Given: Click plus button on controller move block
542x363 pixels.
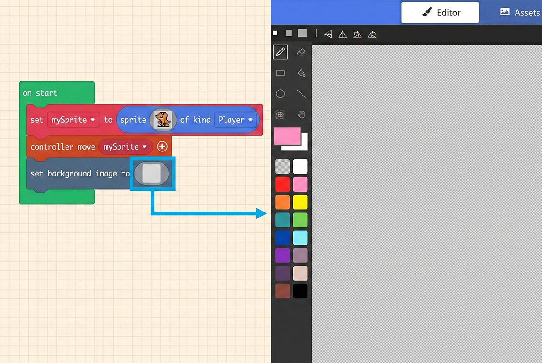Looking at the screenshot, I should click(162, 146).
